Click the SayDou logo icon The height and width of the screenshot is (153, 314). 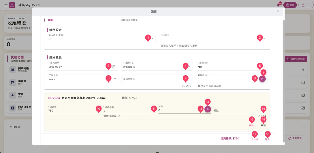click(x=12, y=5)
